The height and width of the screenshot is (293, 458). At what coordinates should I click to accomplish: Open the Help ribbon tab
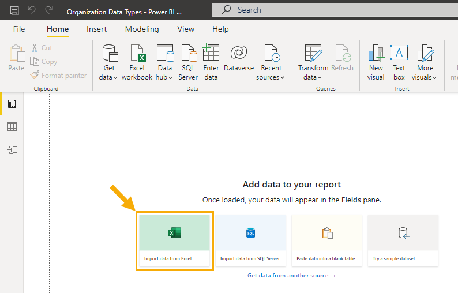point(220,29)
